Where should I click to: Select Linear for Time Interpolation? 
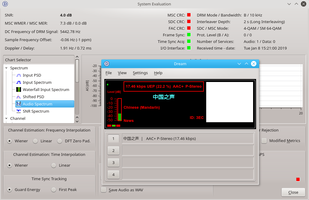tap(54, 165)
